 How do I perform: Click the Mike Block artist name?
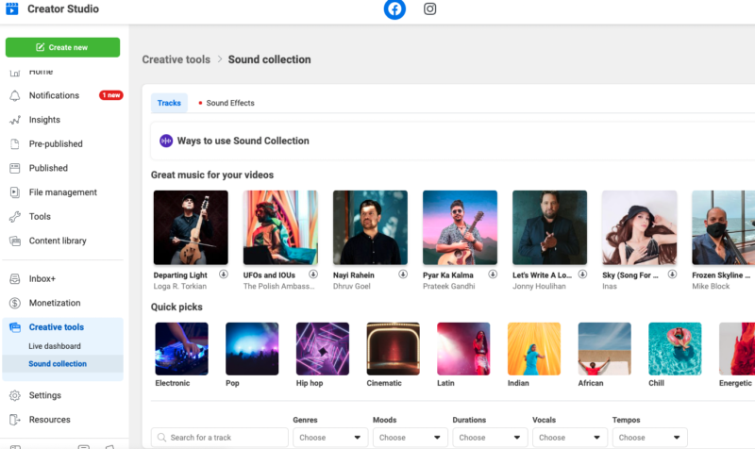click(711, 287)
